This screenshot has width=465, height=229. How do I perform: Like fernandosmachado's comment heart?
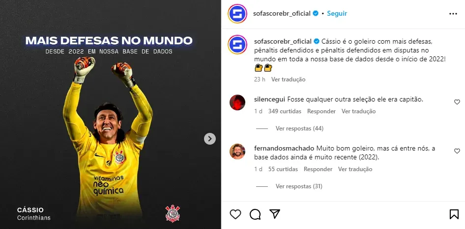pos(457,151)
